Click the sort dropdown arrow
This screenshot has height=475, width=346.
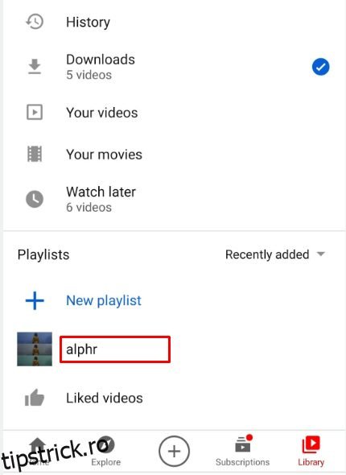(x=320, y=254)
